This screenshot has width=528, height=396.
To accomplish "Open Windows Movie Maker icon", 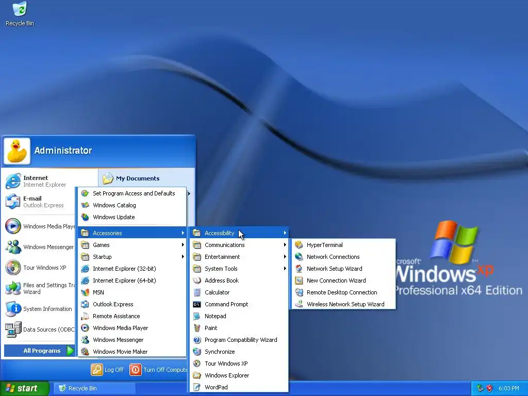I will click(85, 352).
